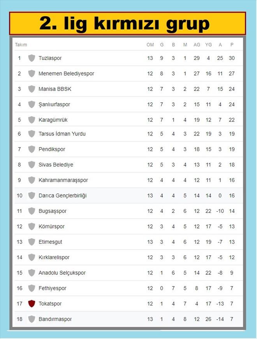The width and height of the screenshot is (257, 339).
Task: Click the Tuzlaspor team crest icon
Action: [32, 58]
